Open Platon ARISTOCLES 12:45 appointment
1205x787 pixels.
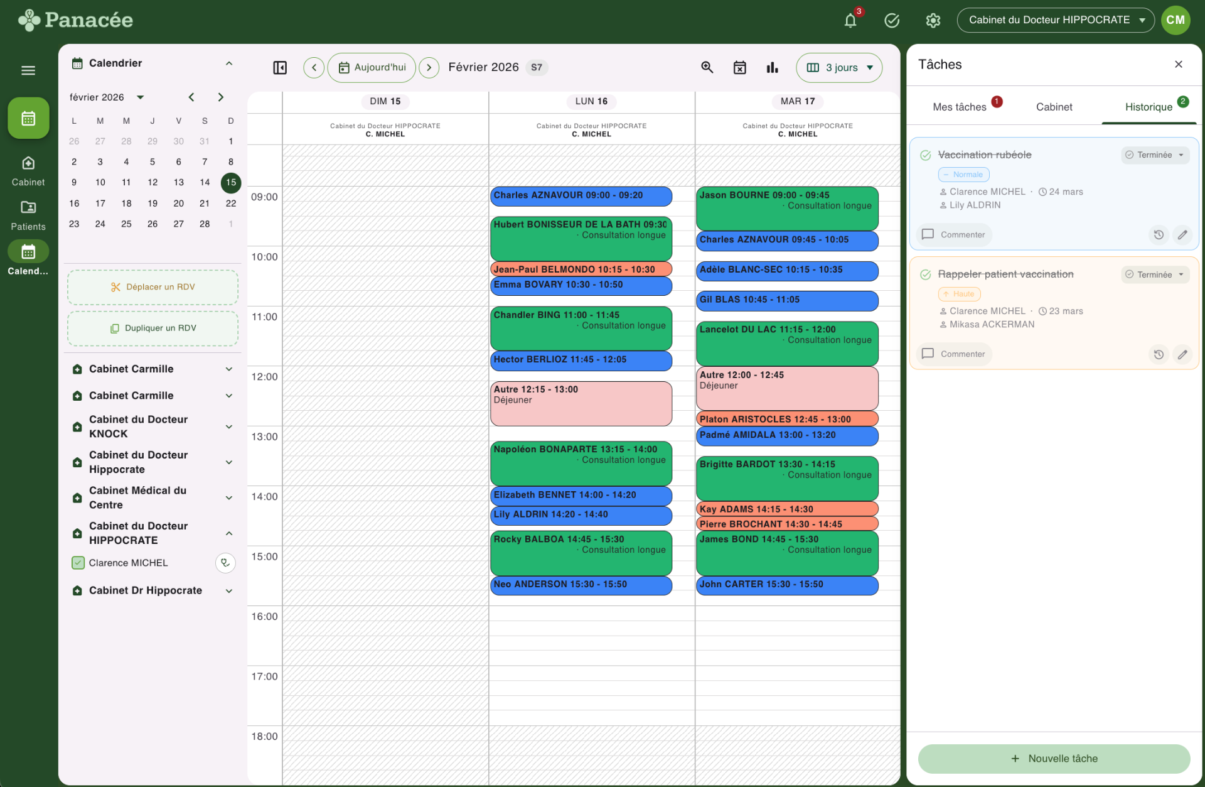tap(787, 419)
